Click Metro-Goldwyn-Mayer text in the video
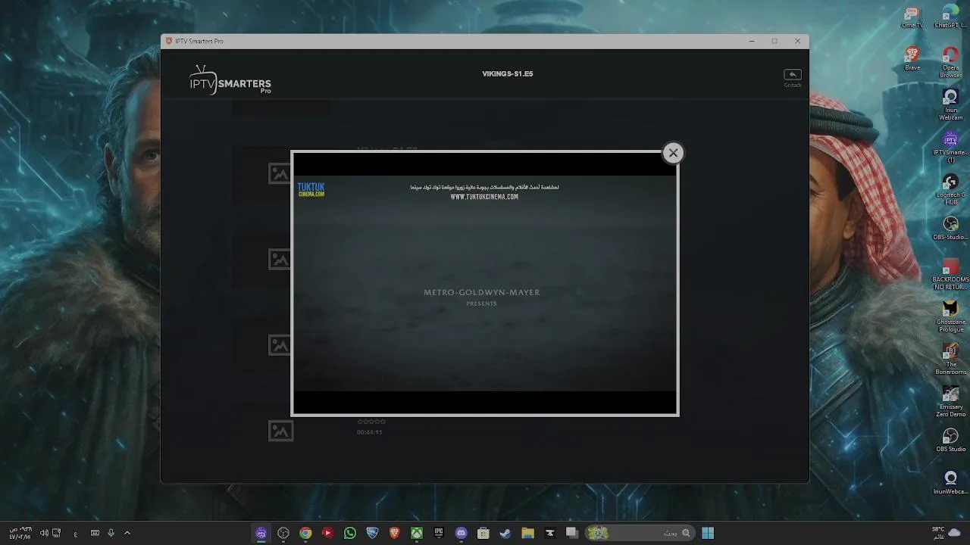Screen dimensions: 970x545 tap(482, 292)
